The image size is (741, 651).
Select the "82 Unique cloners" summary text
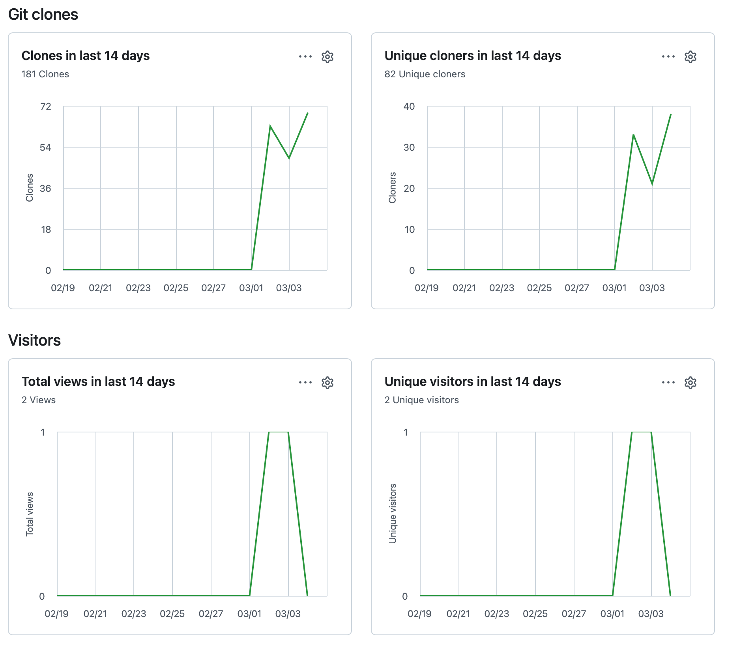(x=425, y=74)
